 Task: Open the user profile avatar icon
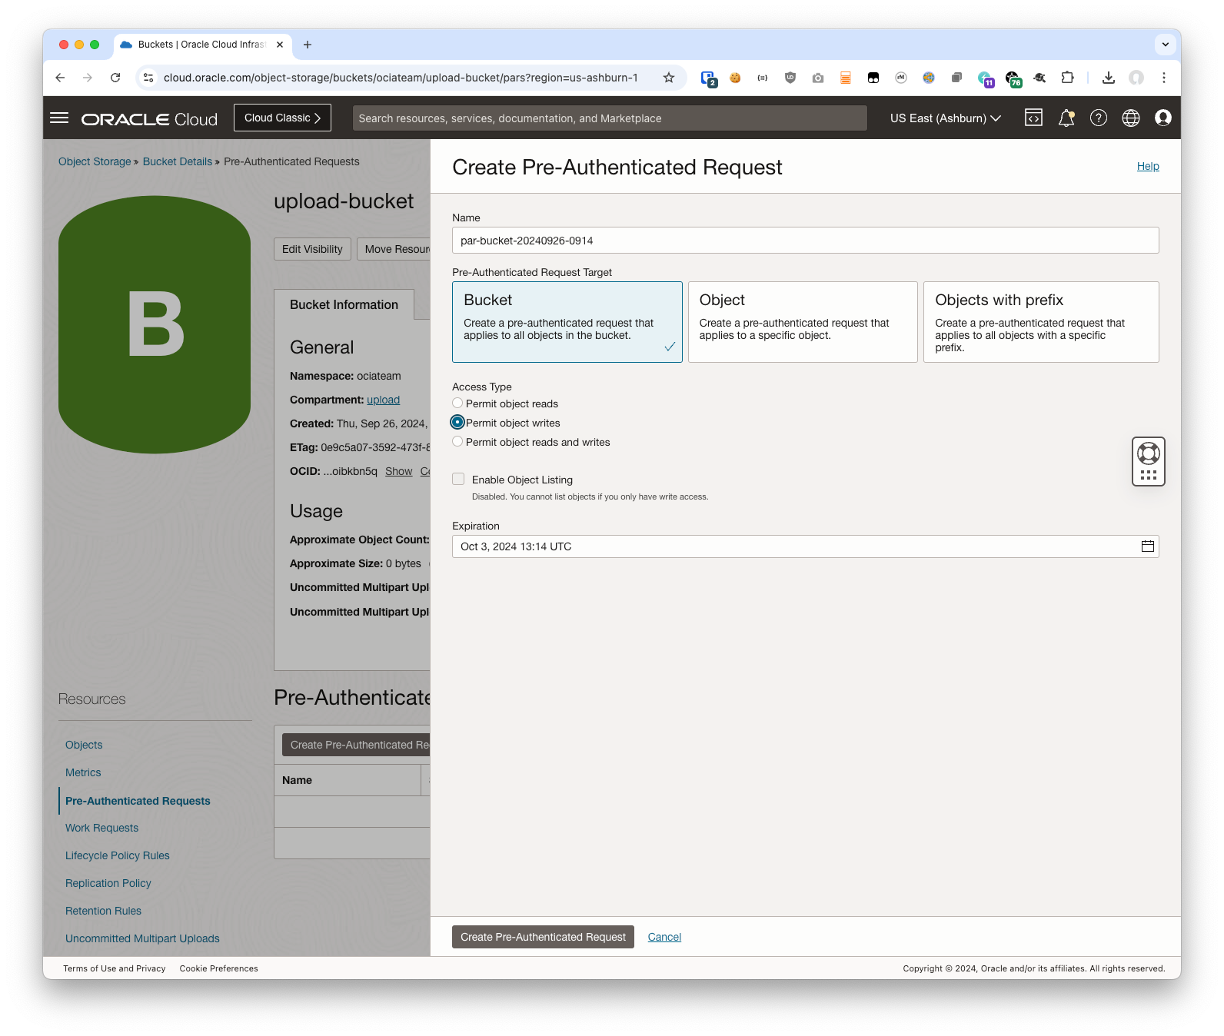pos(1163,118)
